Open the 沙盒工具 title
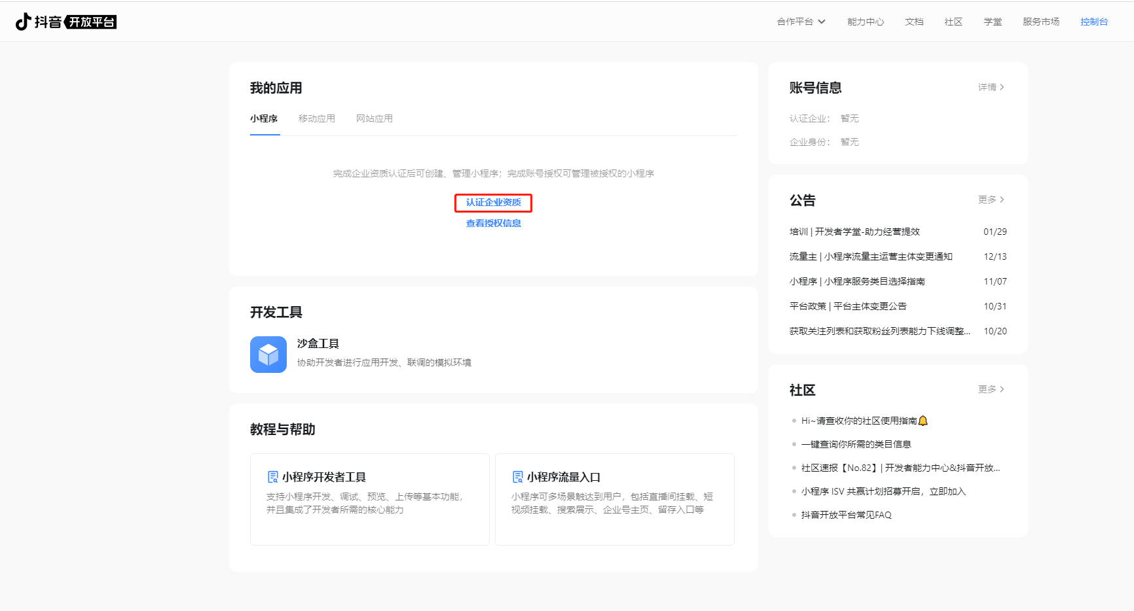The image size is (1134, 611). (318, 343)
